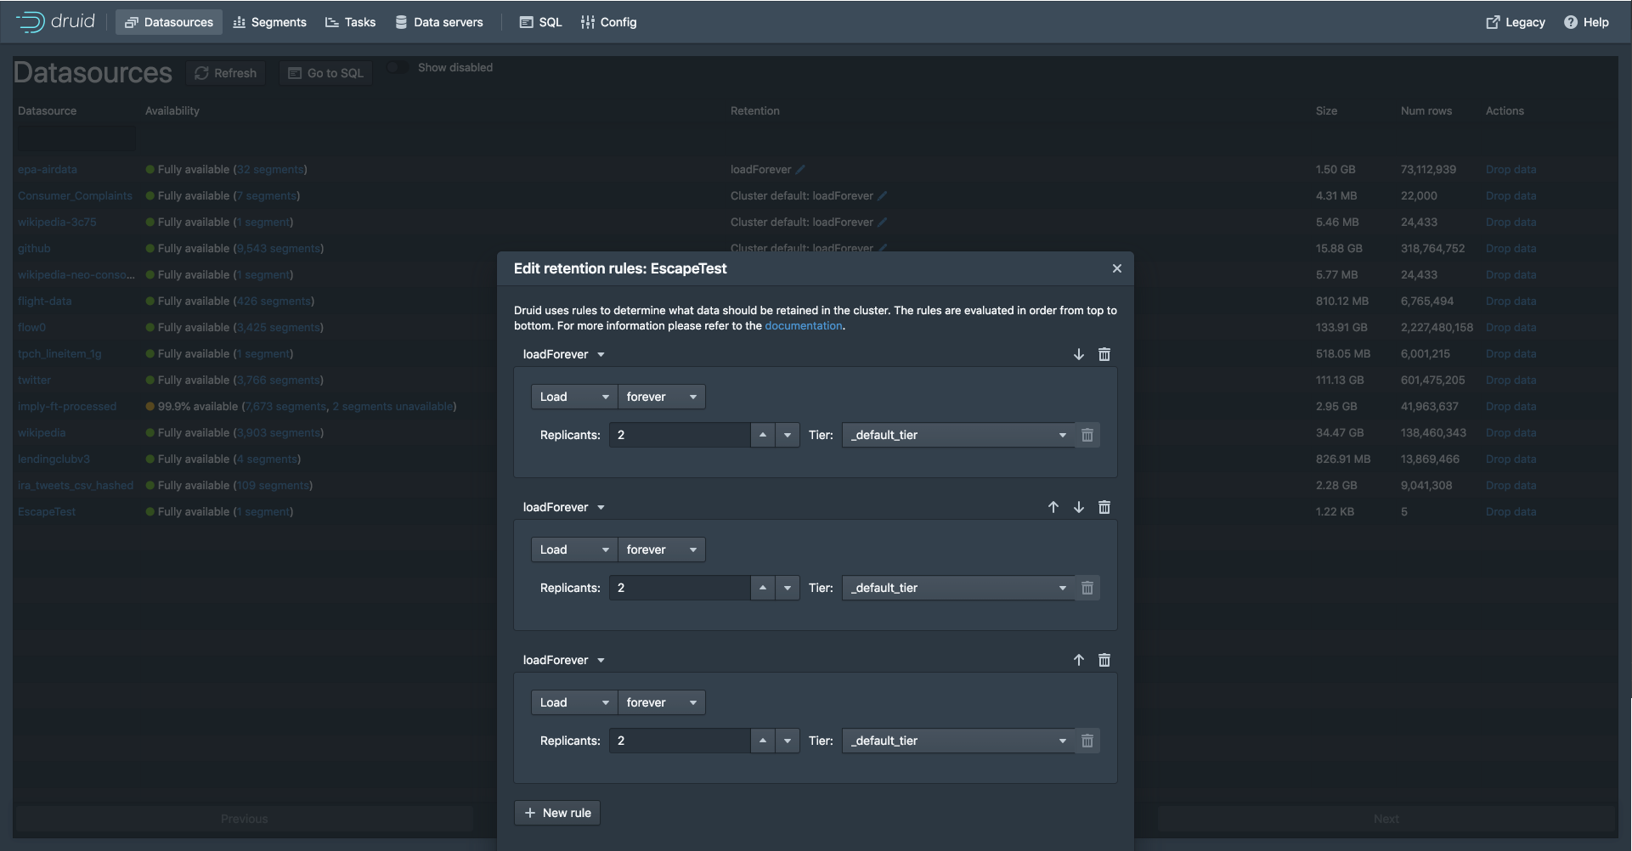Open Load type dropdown in second rule
The height and width of the screenshot is (851, 1632).
[x=574, y=549]
